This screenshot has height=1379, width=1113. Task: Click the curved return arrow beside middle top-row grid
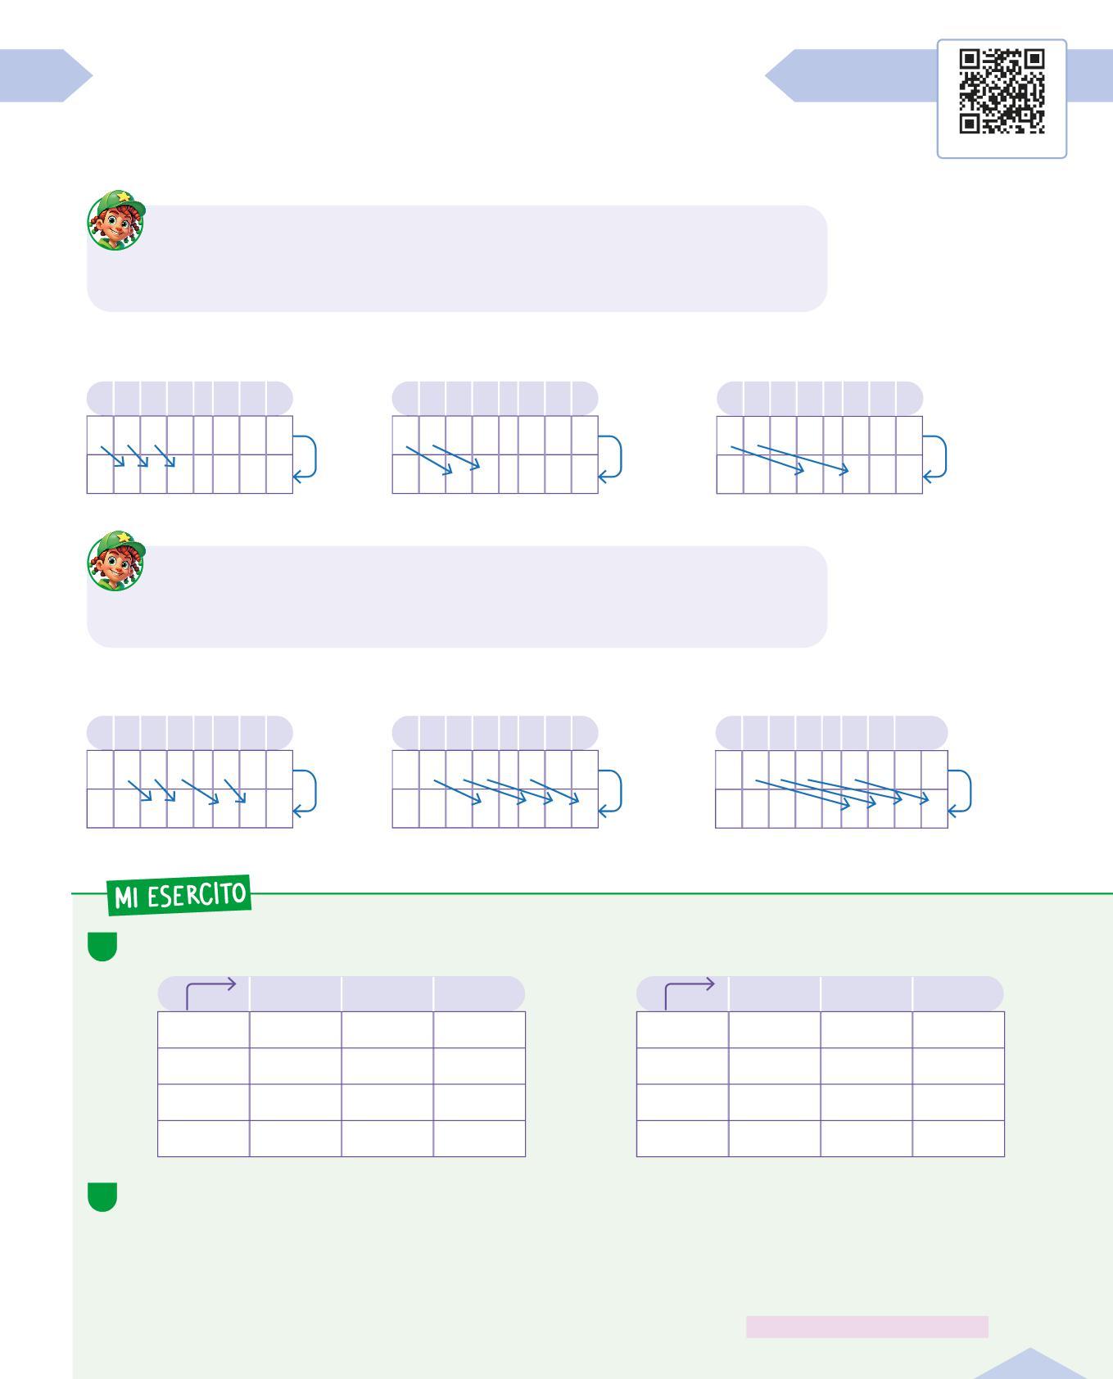click(x=611, y=458)
